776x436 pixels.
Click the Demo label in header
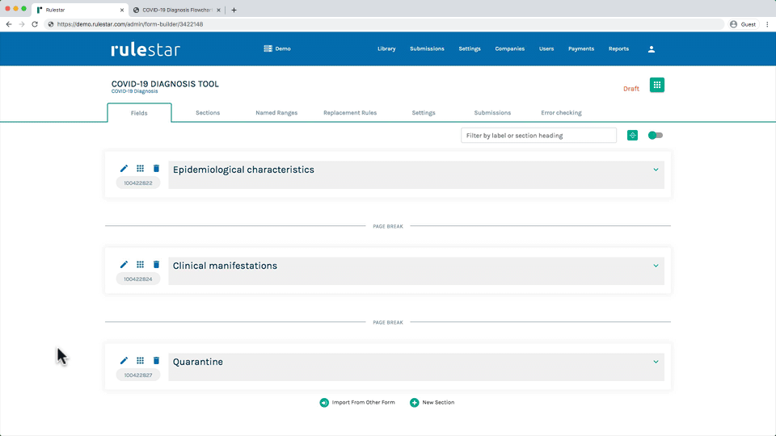283,49
